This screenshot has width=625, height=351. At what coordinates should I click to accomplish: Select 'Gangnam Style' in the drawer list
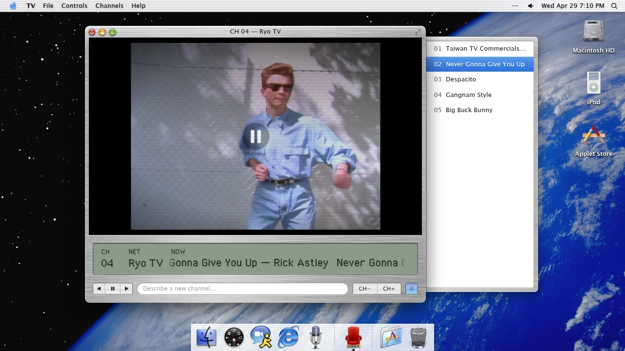tap(480, 95)
